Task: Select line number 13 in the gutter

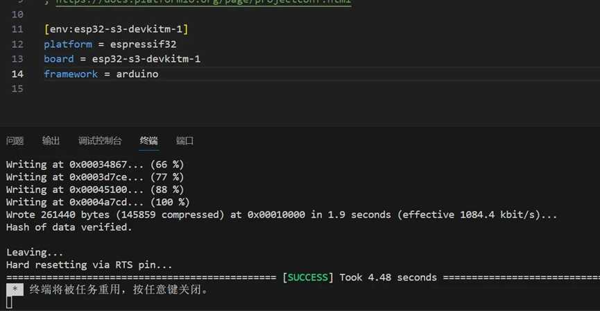Action: 18,59
